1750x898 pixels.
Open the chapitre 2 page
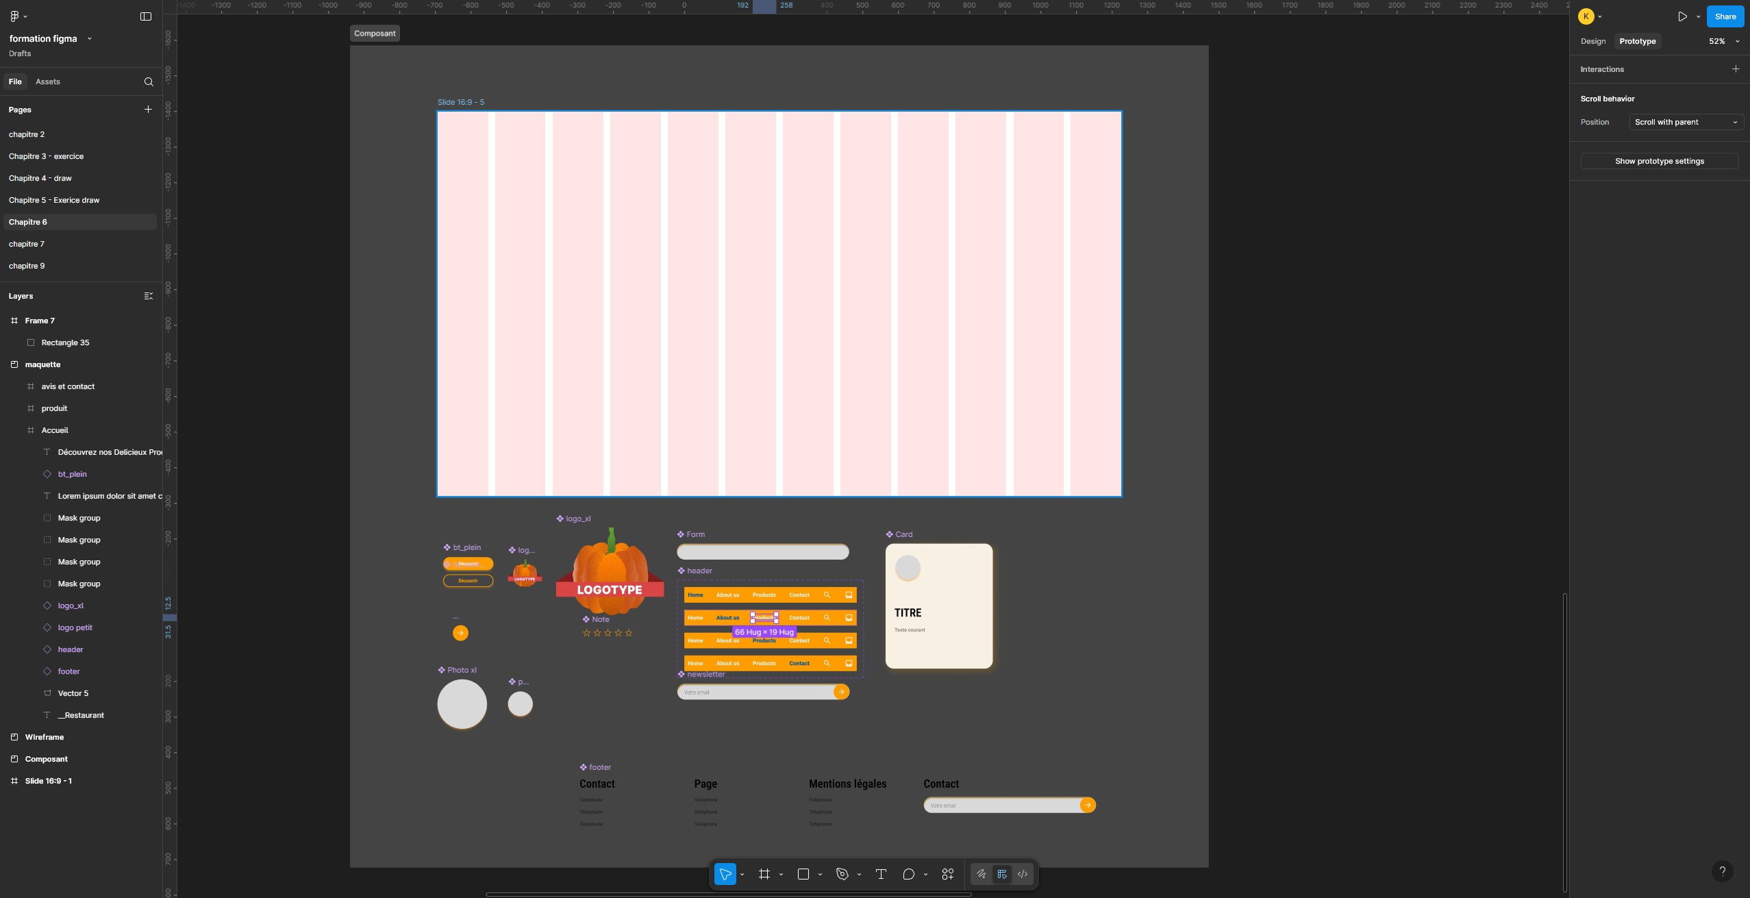(x=79, y=134)
